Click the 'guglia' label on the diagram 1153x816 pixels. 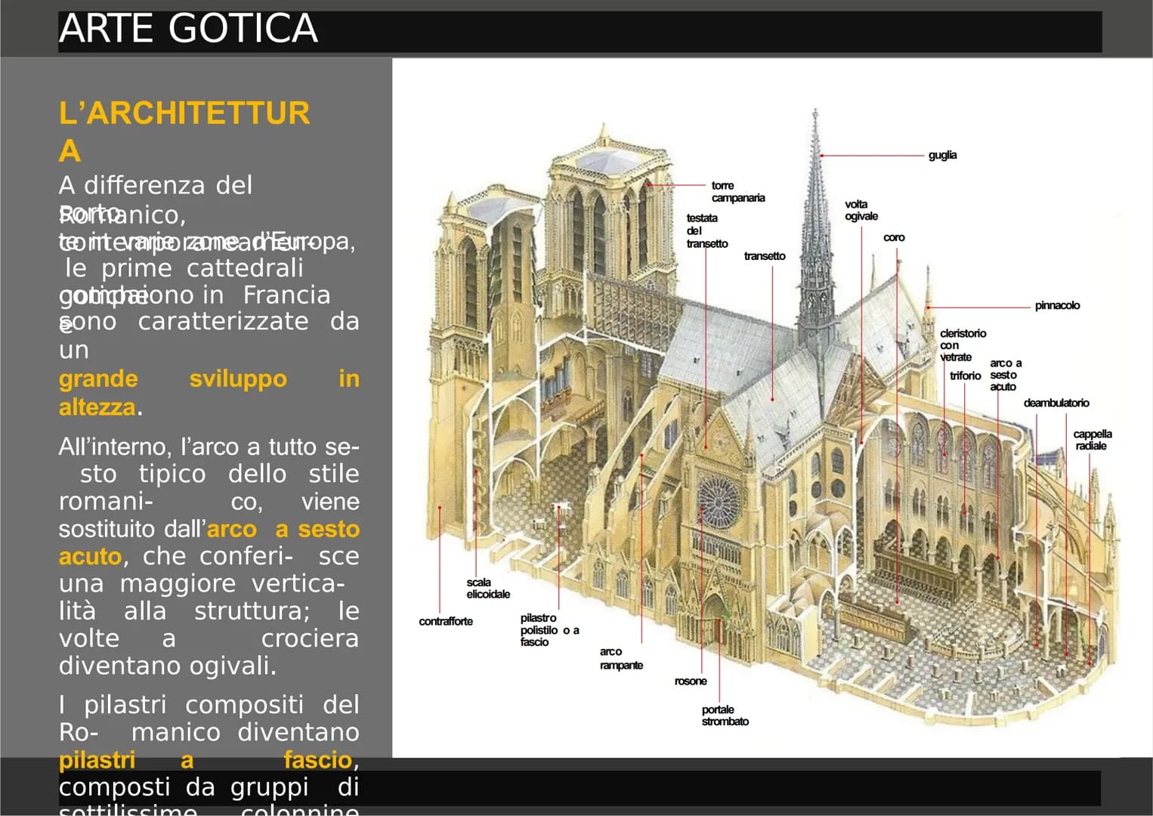pyautogui.click(x=942, y=155)
